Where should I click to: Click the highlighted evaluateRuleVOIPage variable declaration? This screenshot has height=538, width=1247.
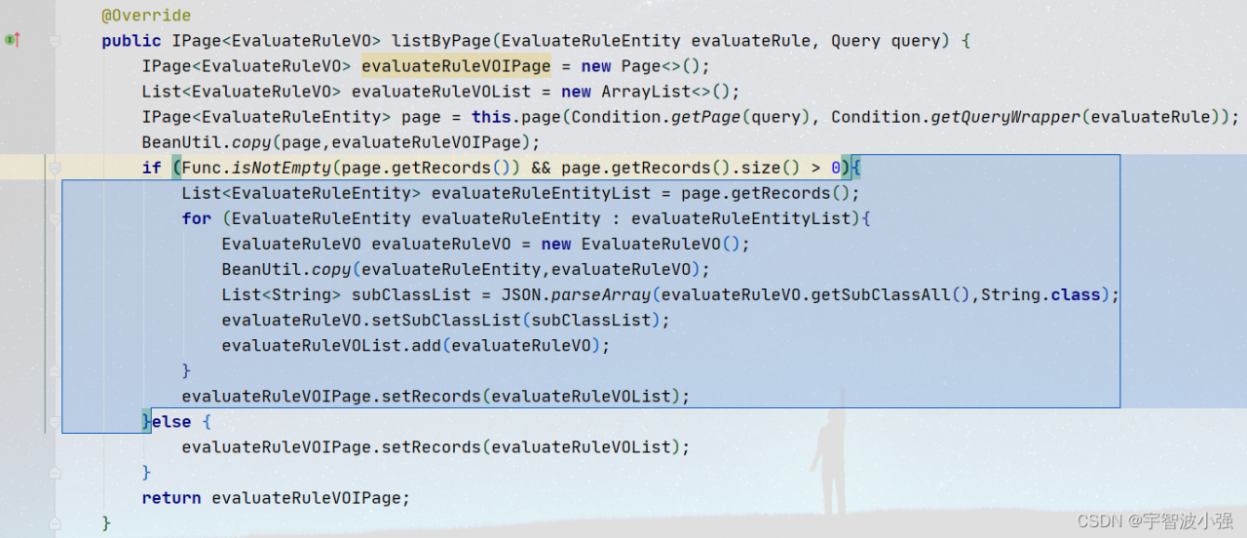coord(456,66)
